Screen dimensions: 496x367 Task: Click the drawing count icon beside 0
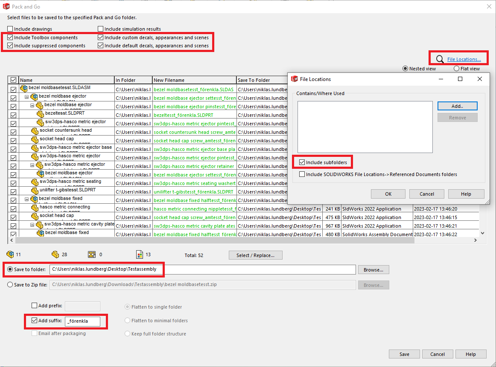pos(92,254)
